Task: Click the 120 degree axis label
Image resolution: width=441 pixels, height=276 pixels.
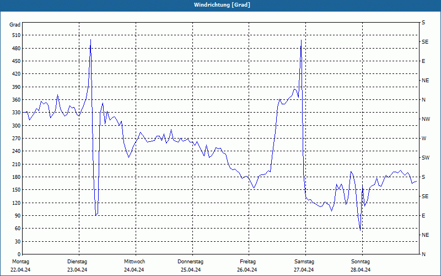Action: coord(17,203)
